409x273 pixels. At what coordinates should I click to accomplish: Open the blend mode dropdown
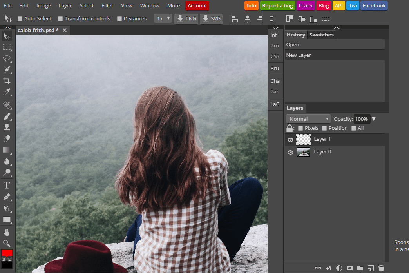(308, 118)
